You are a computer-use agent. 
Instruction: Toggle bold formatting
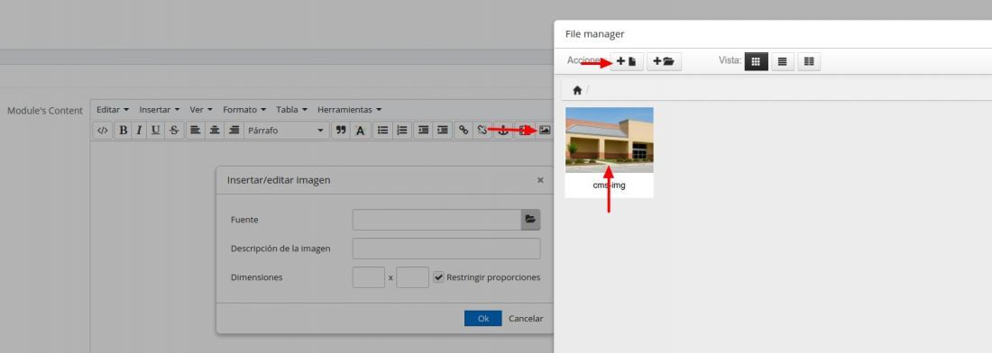point(123,130)
